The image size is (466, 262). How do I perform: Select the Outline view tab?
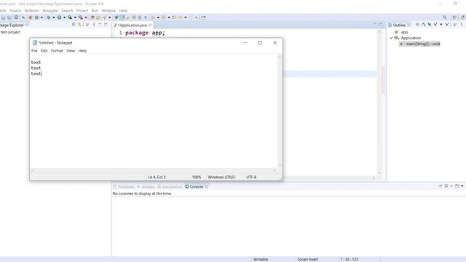tap(399, 25)
